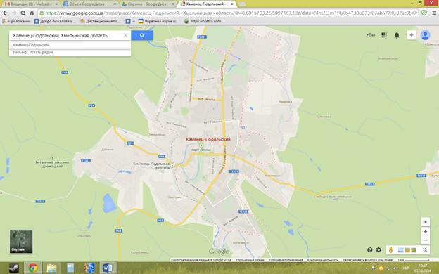Click the +Вы link

(371, 35)
